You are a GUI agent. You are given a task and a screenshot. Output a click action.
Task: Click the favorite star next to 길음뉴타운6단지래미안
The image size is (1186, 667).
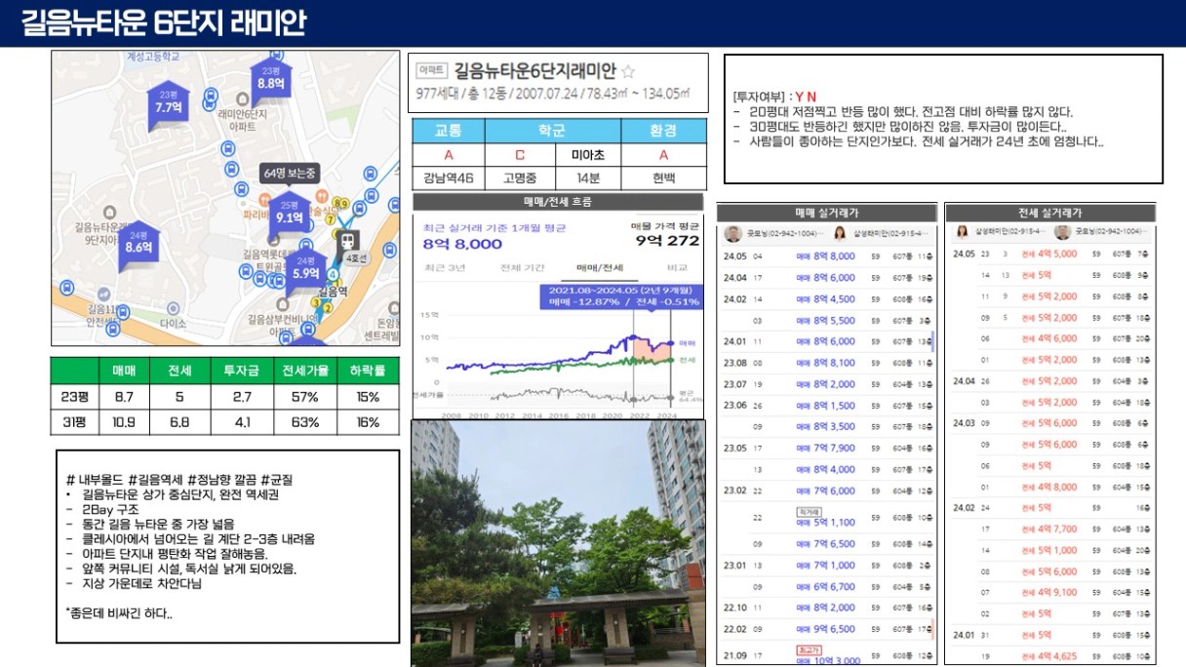628,72
